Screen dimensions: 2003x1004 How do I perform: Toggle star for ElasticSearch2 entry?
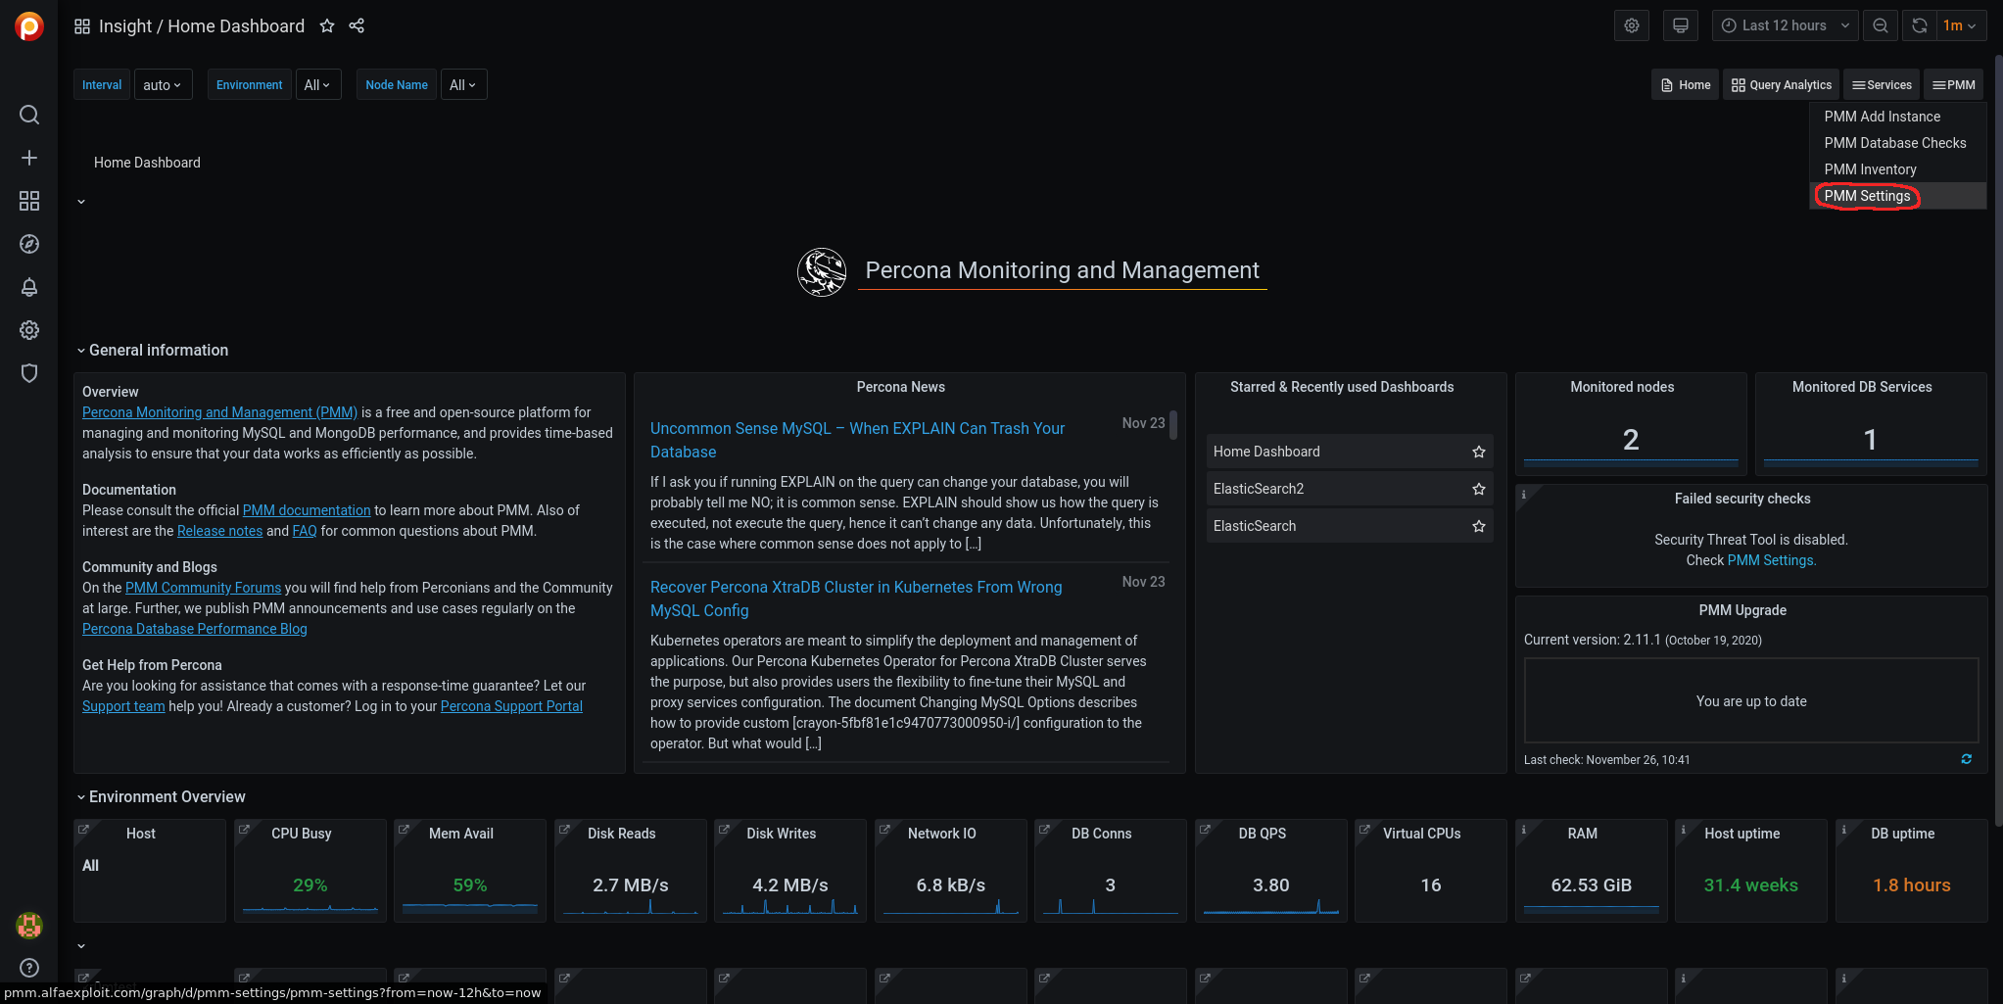pyautogui.click(x=1479, y=489)
